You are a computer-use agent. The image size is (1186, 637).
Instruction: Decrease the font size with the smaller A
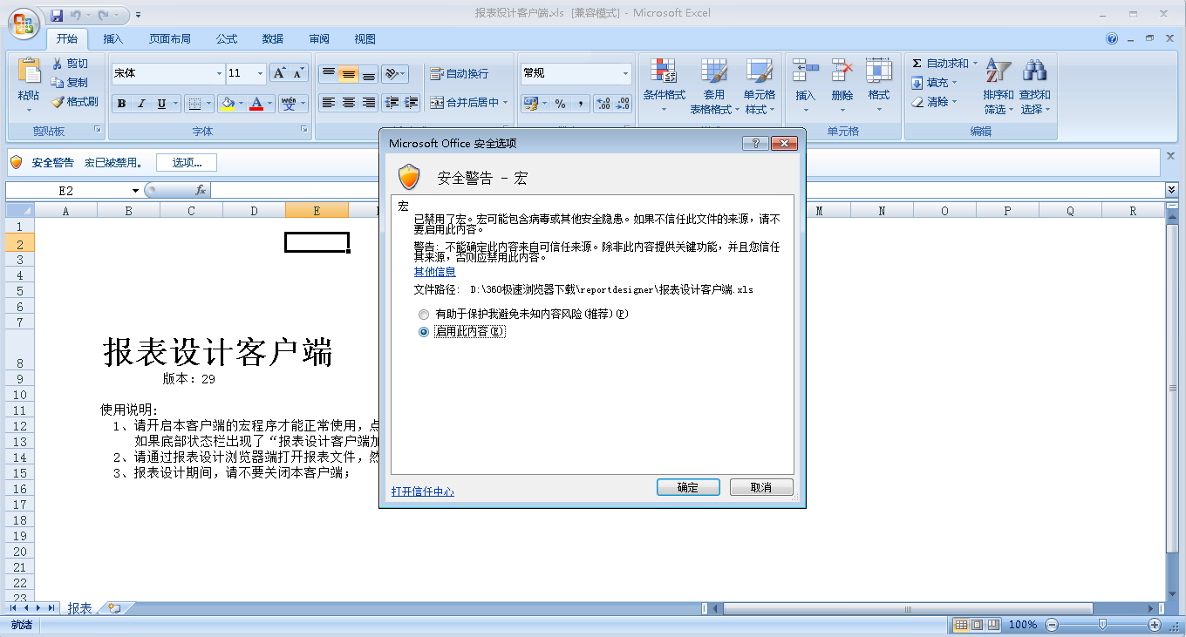click(x=298, y=73)
